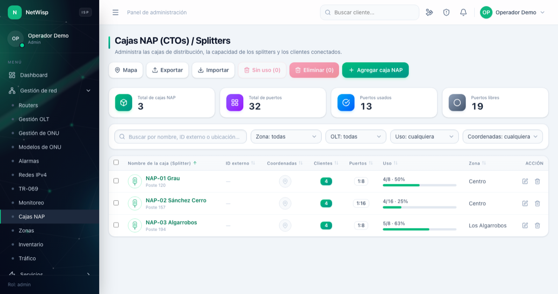Check the NAP-02 Sánchez Cerro row checkbox
Screen dimensions: 558x294
[116, 203]
